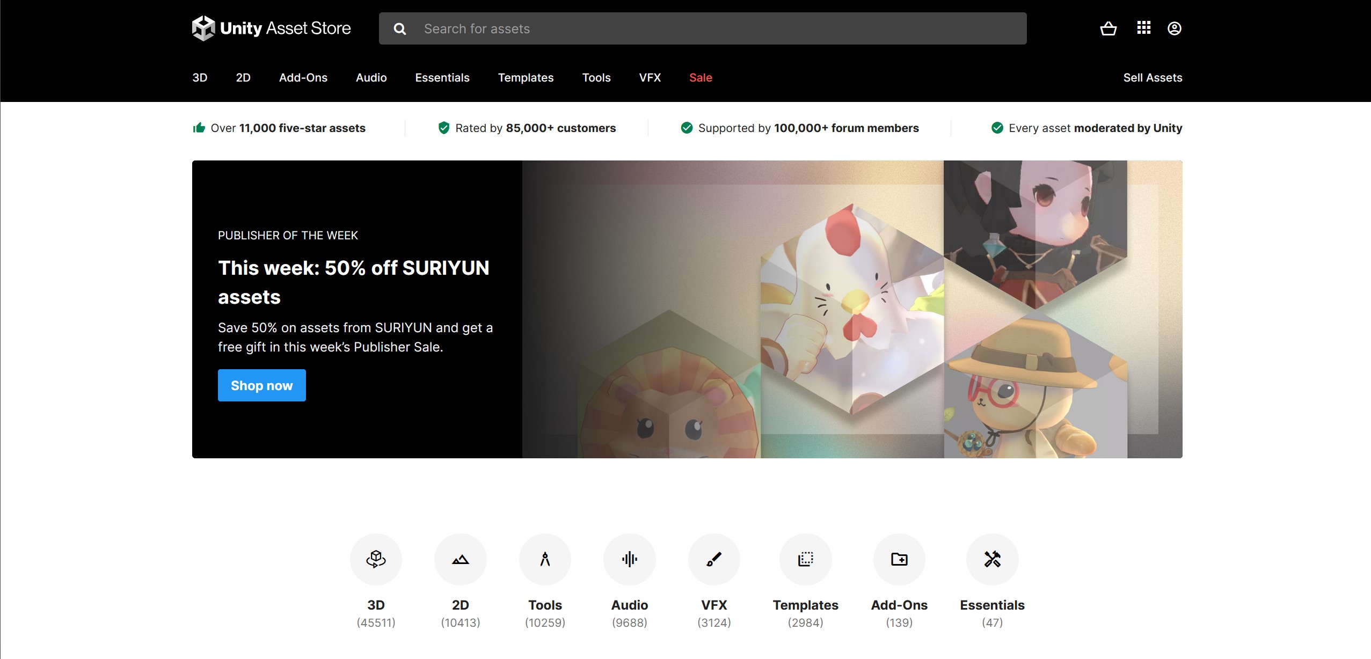Click the Shop now button
The height and width of the screenshot is (659, 1371).
(261, 385)
